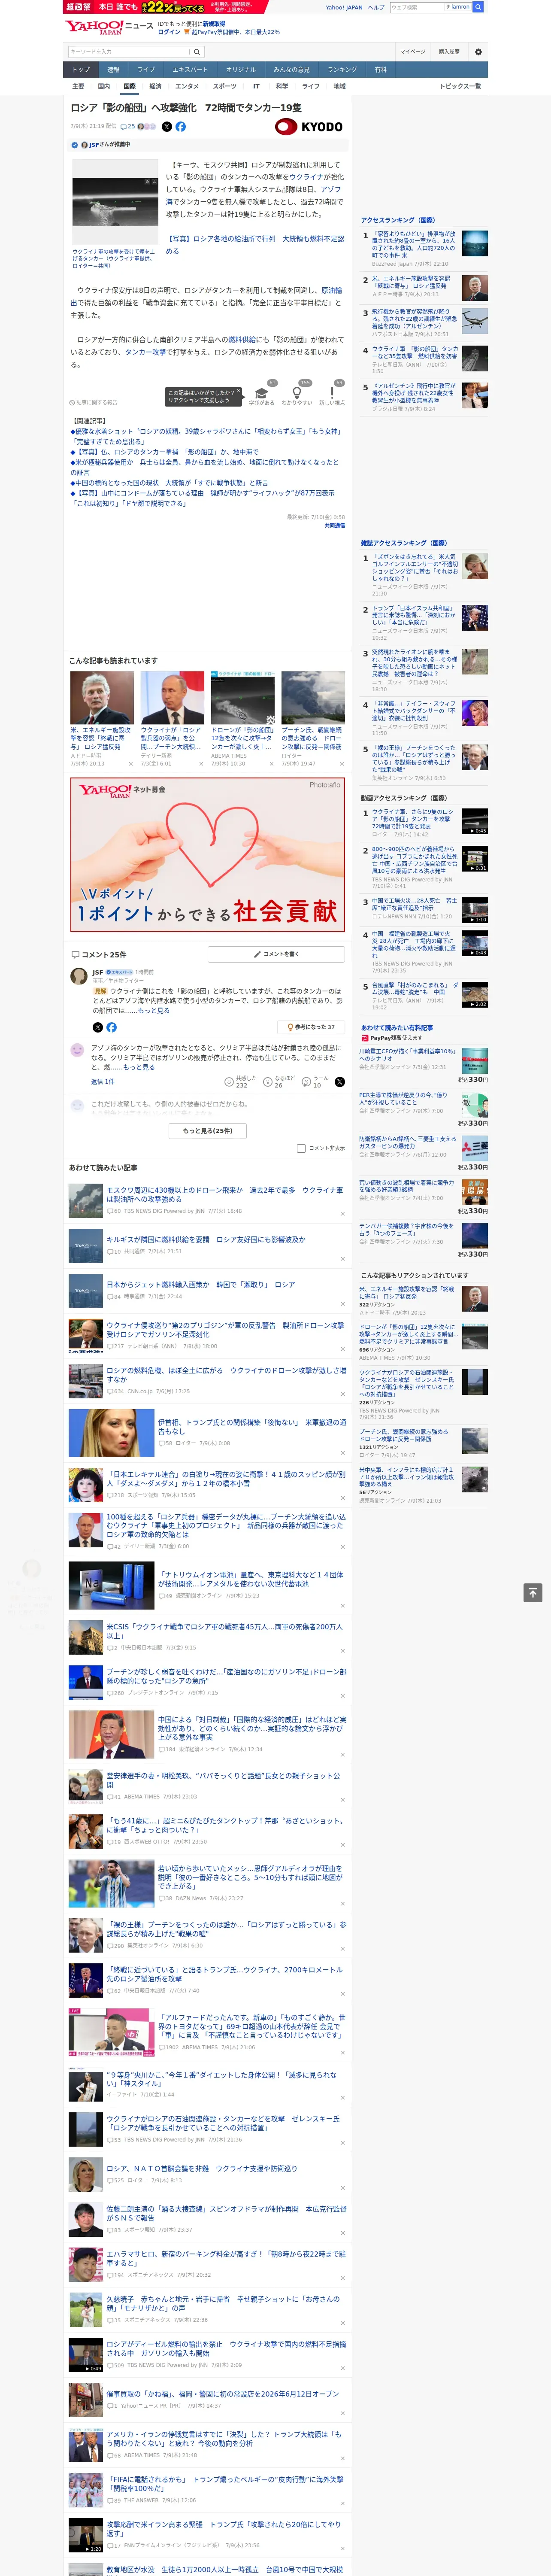Toggle the コメント非表示 checkbox

point(301,1148)
